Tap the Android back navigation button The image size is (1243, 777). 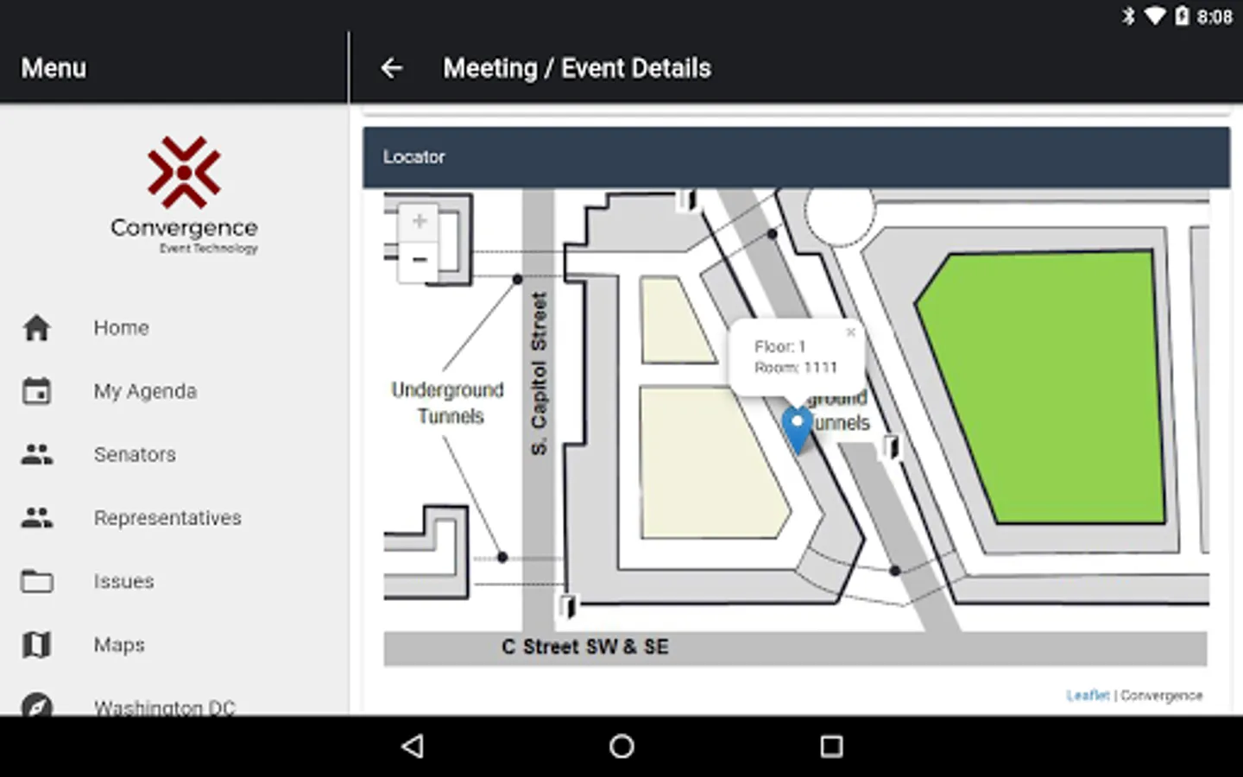pyautogui.click(x=413, y=746)
